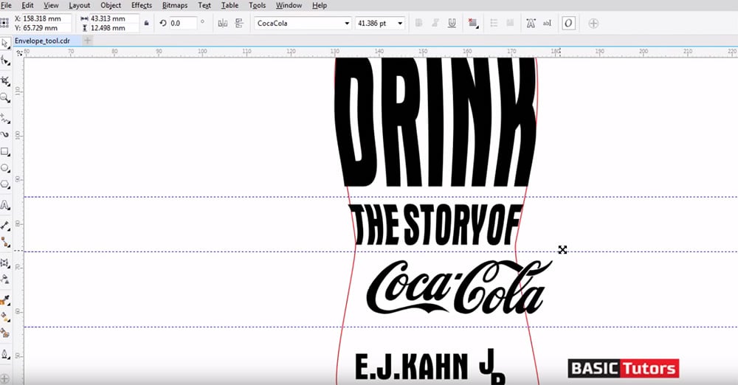This screenshot has width=738, height=385.
Task: Click the Edit Text 'abI' icon
Action: tap(547, 23)
